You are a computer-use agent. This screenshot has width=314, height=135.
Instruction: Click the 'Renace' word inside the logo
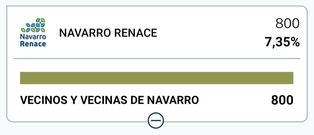[33, 44]
